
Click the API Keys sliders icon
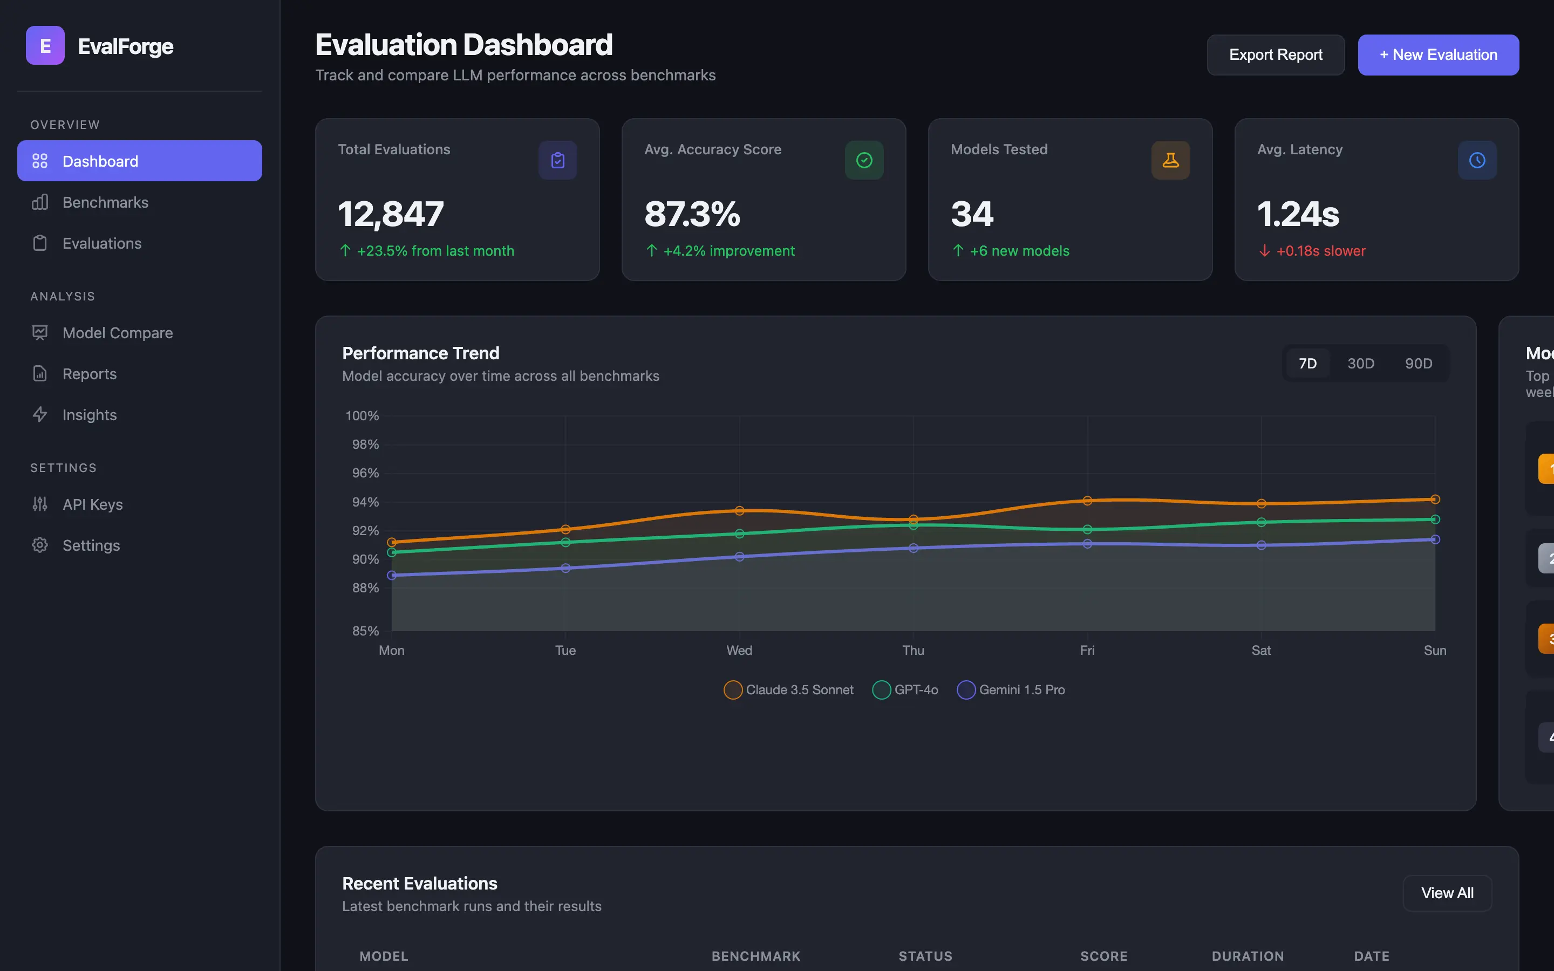pyautogui.click(x=40, y=504)
